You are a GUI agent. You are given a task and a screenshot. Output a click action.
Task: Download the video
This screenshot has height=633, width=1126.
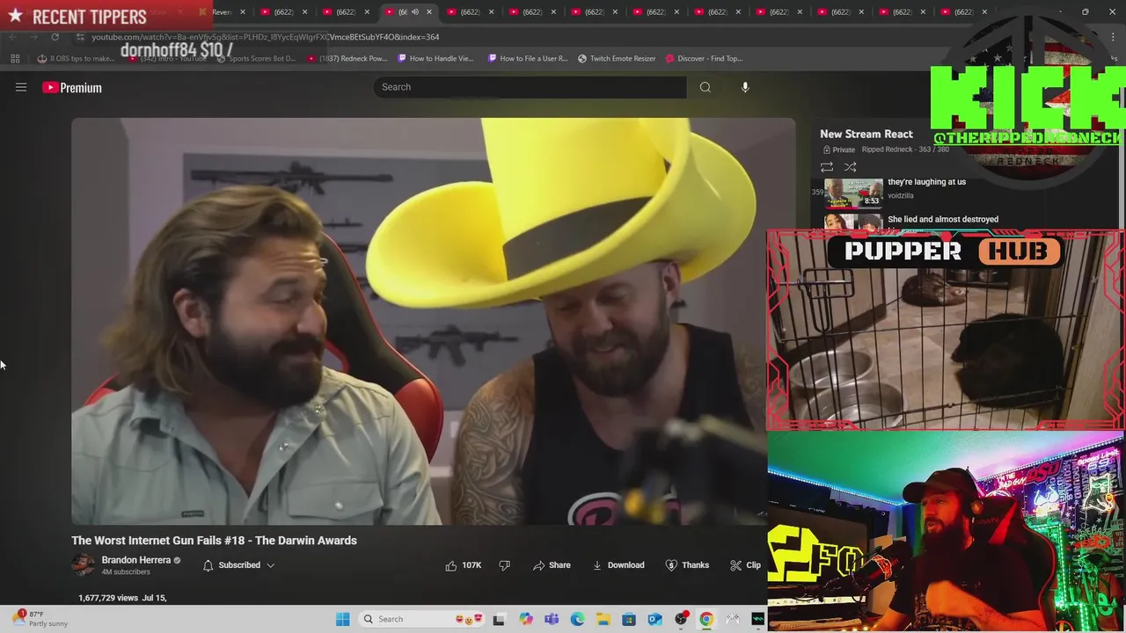coord(618,565)
